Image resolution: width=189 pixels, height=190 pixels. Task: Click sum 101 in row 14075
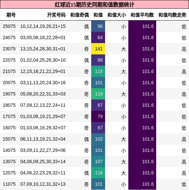click(98, 150)
